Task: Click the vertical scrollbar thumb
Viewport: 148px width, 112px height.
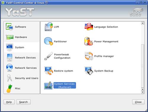Action: (143, 66)
